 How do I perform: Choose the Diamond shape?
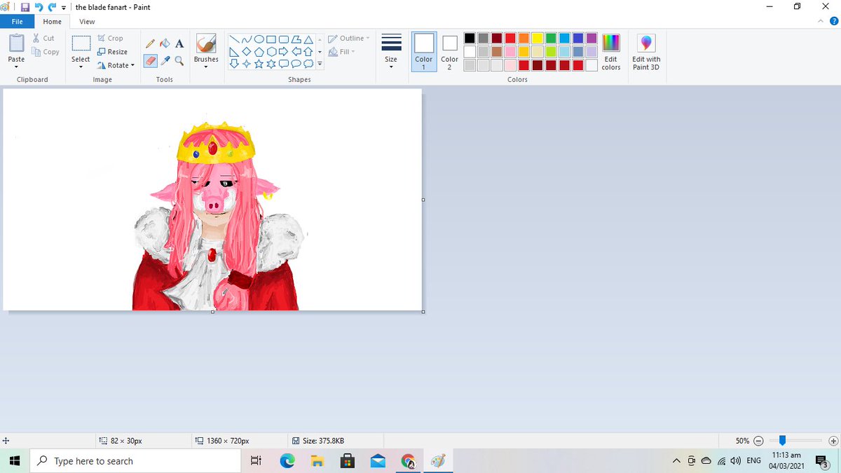pos(247,51)
